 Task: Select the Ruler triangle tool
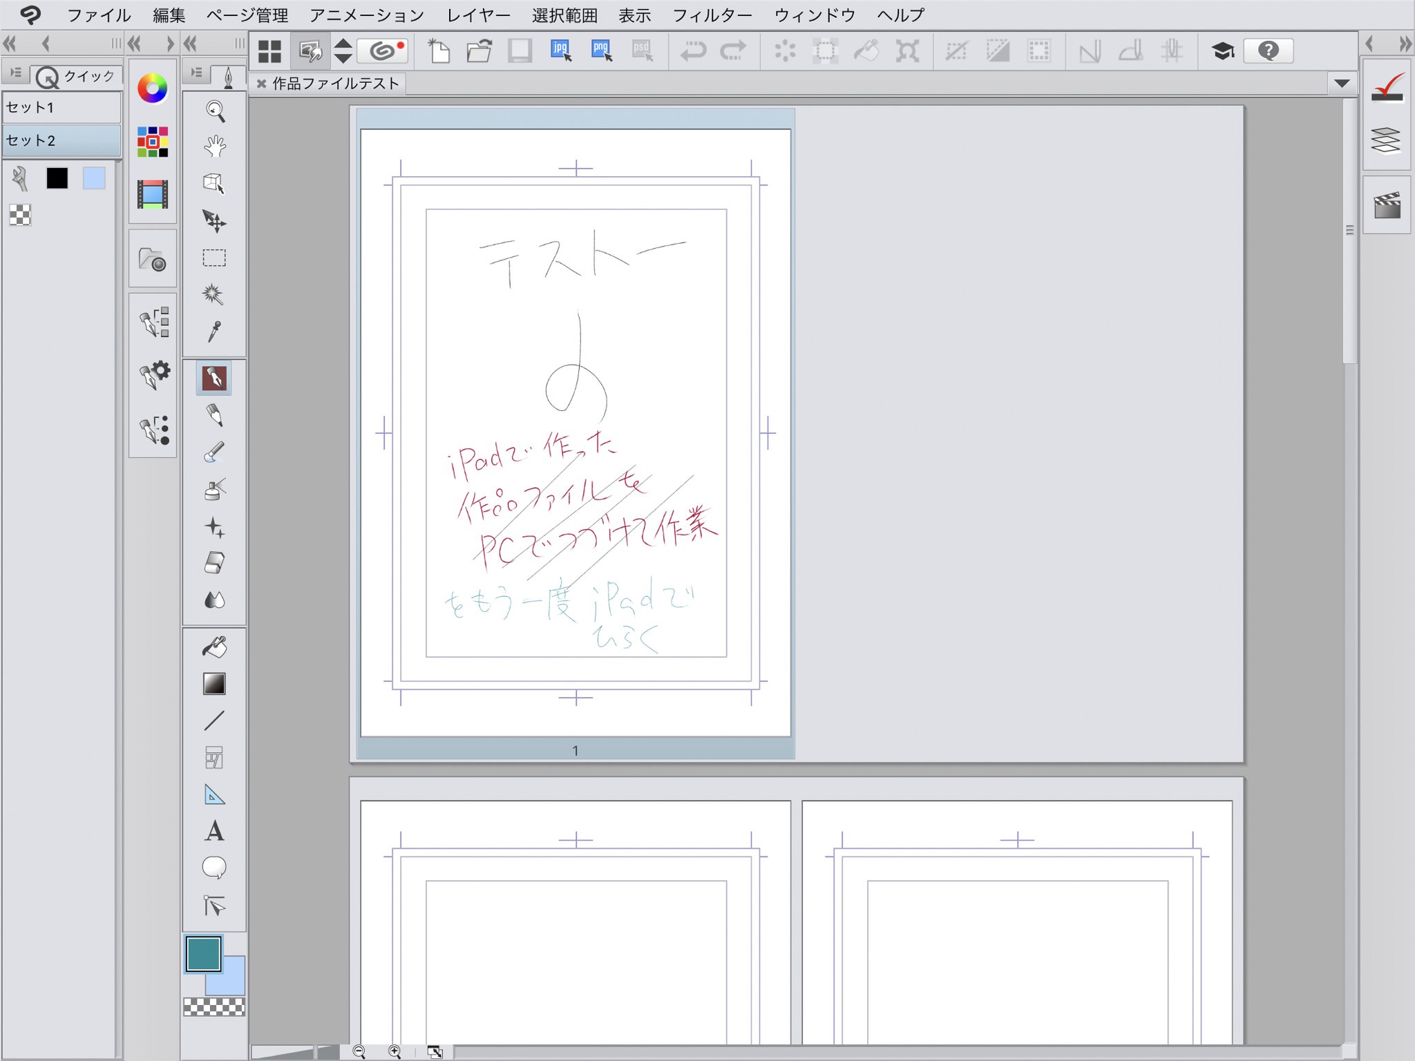[x=214, y=795]
